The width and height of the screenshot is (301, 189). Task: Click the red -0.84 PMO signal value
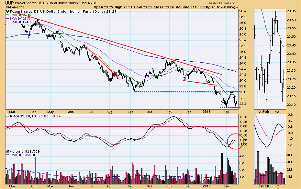(x=56, y=116)
